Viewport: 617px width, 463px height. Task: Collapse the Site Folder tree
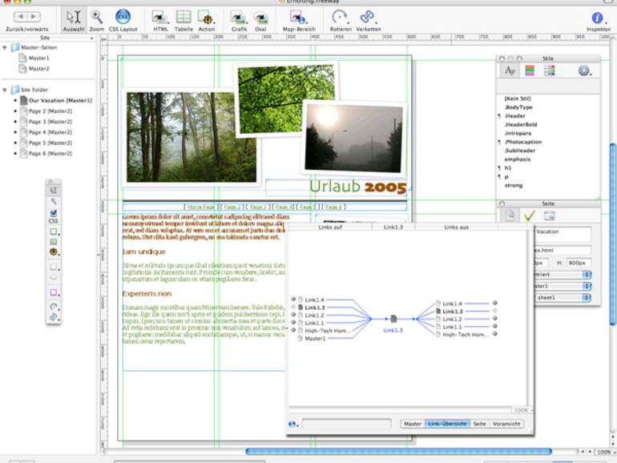(5, 90)
